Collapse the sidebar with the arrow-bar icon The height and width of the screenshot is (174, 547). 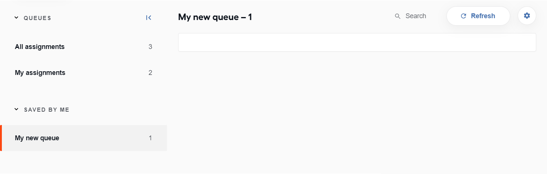click(x=148, y=18)
